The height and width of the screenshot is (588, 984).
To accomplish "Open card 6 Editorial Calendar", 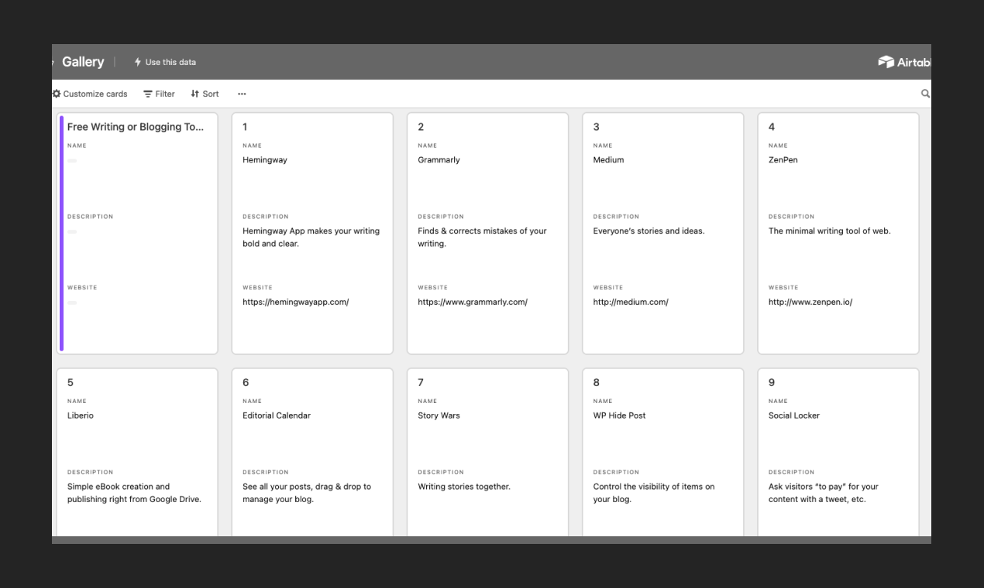I will [312, 453].
